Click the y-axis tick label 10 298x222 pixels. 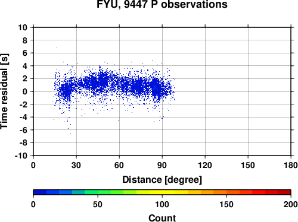pos(23,27)
